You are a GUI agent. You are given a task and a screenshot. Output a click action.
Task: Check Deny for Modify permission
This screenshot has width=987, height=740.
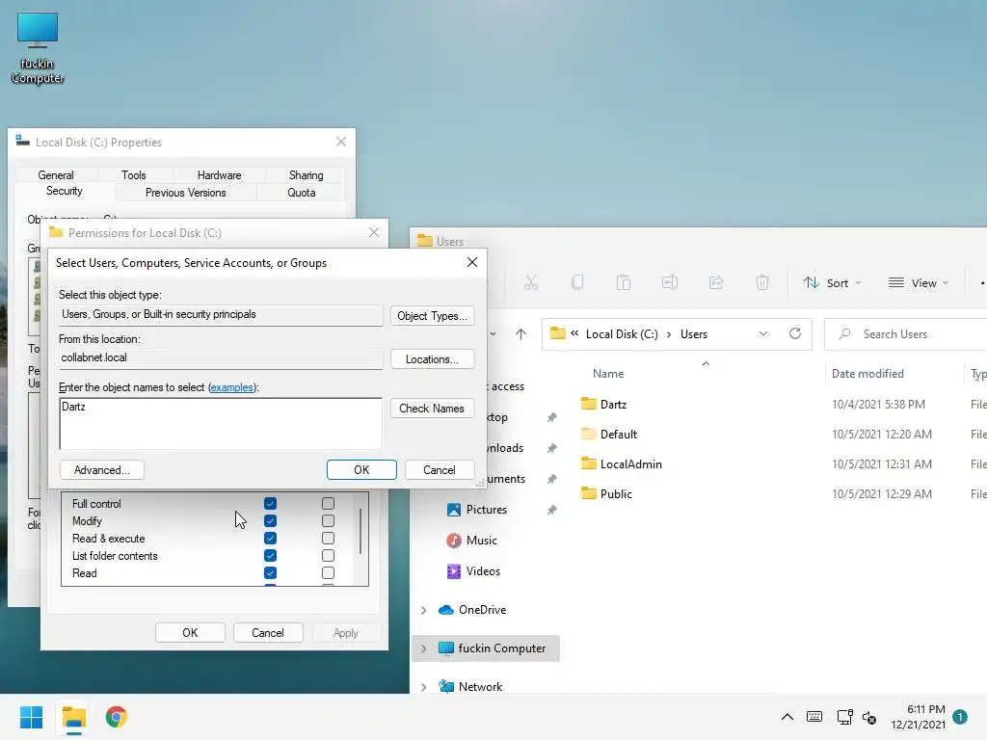pyautogui.click(x=328, y=521)
